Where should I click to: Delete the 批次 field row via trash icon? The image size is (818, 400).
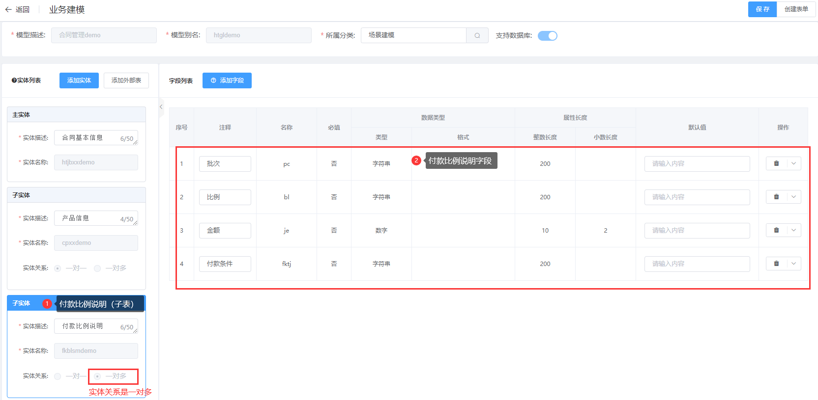click(776, 163)
